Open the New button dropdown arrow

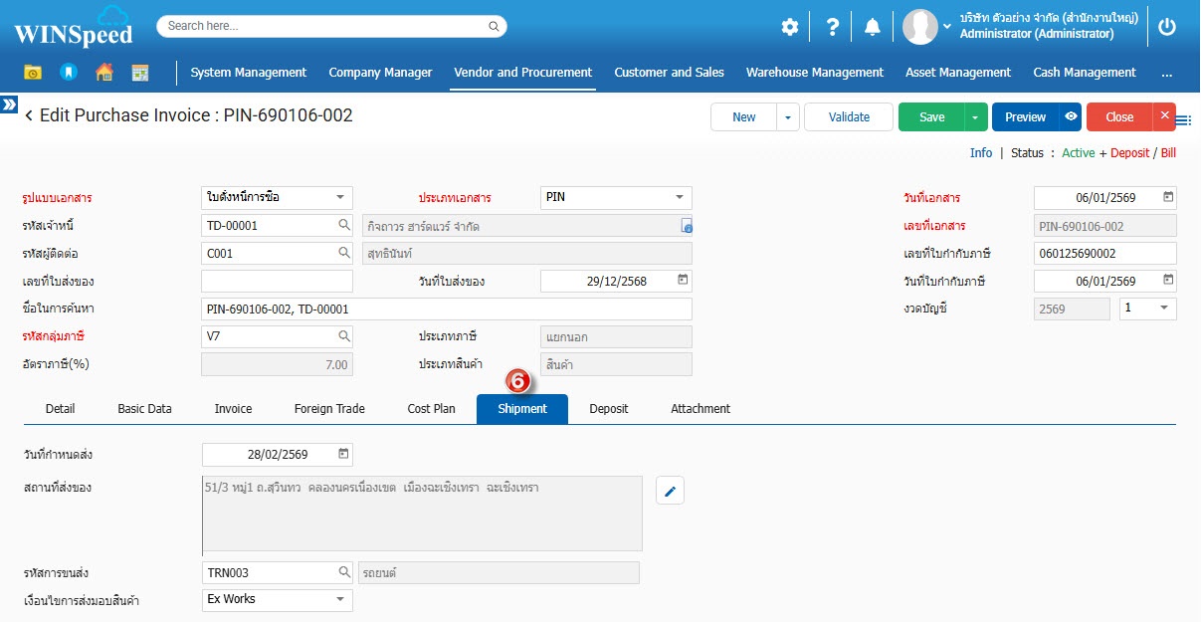(x=788, y=116)
